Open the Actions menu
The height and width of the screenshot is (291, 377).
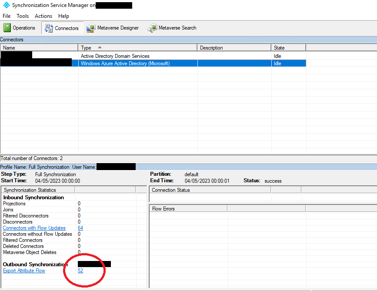(43, 16)
